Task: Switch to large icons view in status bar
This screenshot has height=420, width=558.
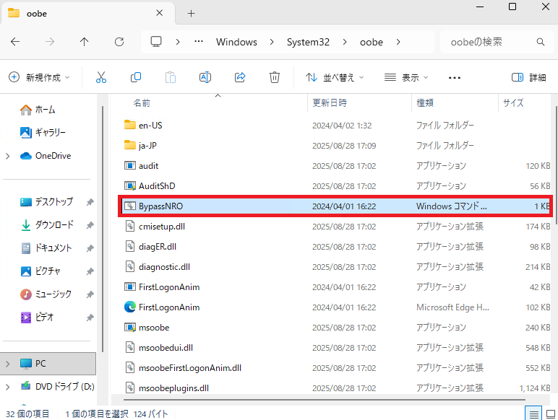Action: pyautogui.click(x=551, y=414)
